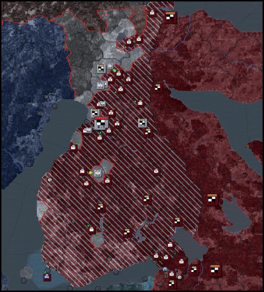The width and height of the screenshot is (264, 292).
Task: Click the white round icon right of the southernmost infantry counter
Action: pos(179,277)
